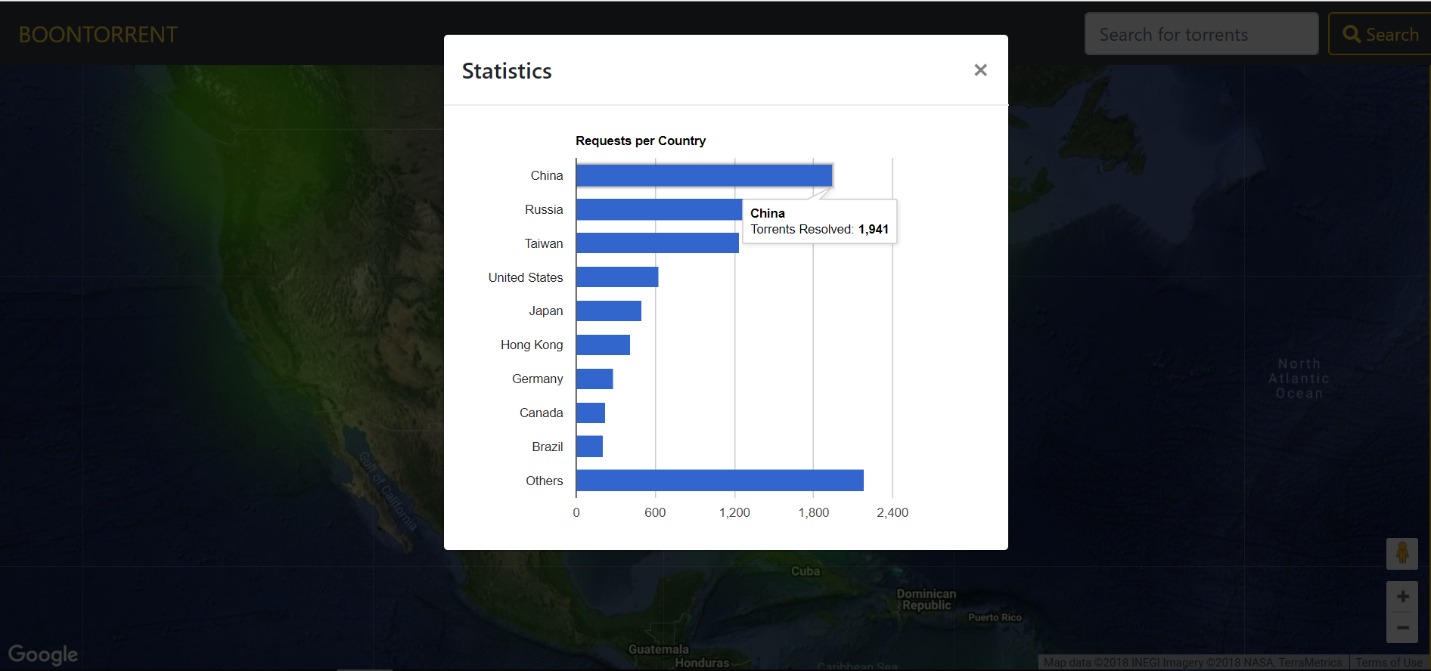The height and width of the screenshot is (671, 1431).
Task: Click the 'Brazil' axis label
Action: point(548,447)
